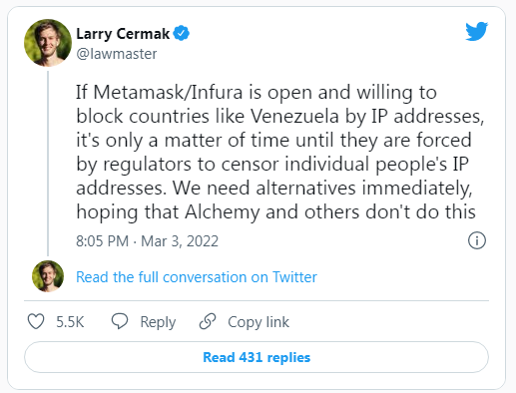Click the word Alchemy in the tweet

point(223,212)
